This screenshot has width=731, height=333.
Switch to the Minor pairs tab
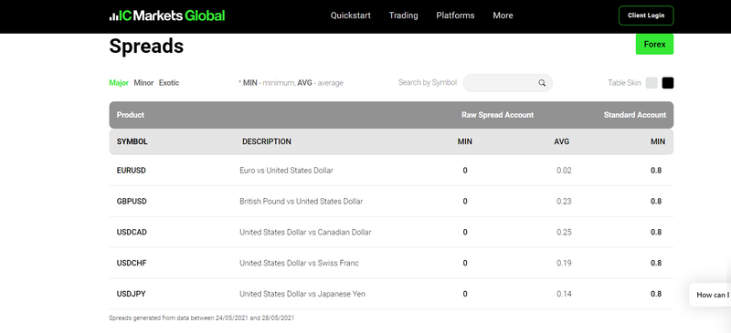coord(143,83)
